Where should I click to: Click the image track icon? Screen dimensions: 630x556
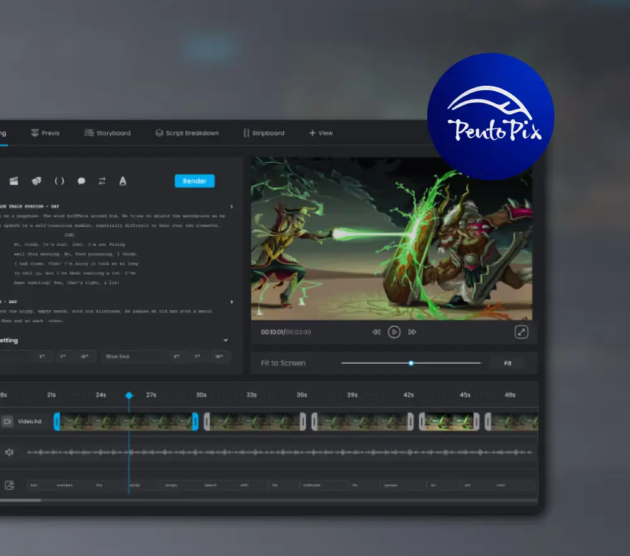click(x=9, y=485)
